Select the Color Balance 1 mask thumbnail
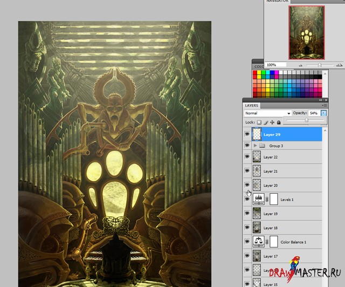345x287 pixels. (x=274, y=242)
